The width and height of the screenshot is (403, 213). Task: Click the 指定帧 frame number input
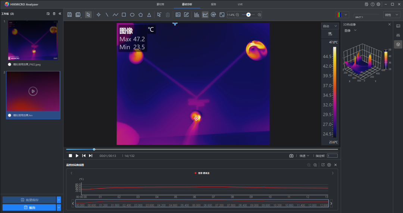tap(332, 156)
